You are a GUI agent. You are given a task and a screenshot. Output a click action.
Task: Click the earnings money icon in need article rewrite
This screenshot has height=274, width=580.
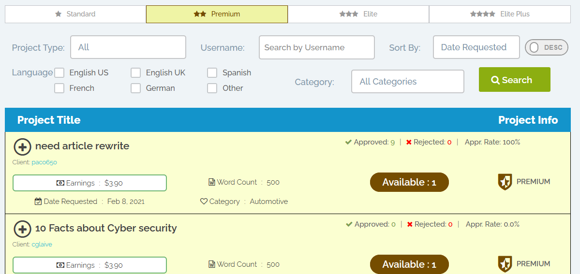60,183
